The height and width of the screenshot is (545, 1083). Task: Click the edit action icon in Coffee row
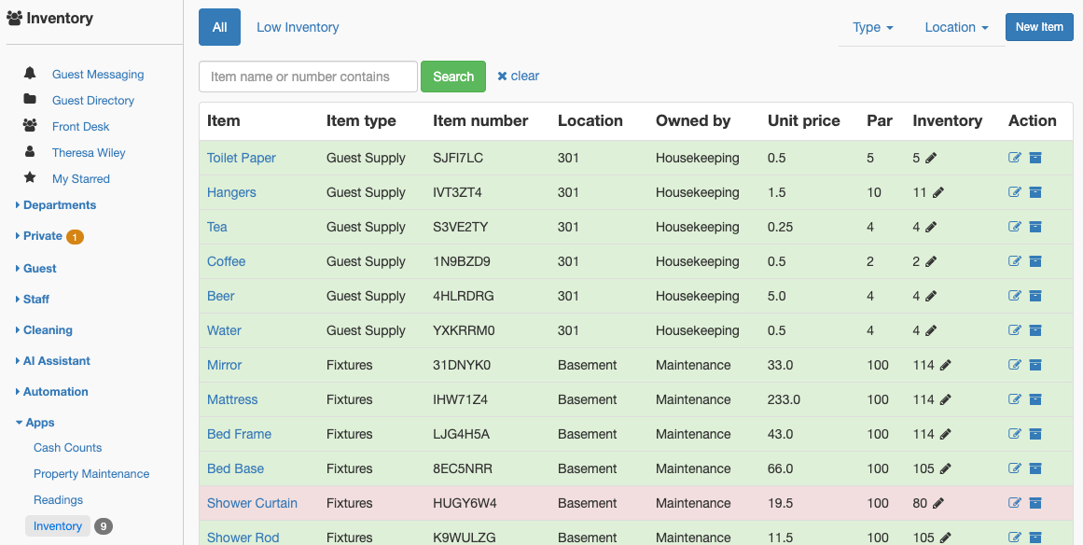[x=1015, y=261]
